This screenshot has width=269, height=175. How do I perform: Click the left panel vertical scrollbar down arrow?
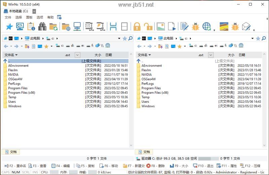point(131,146)
